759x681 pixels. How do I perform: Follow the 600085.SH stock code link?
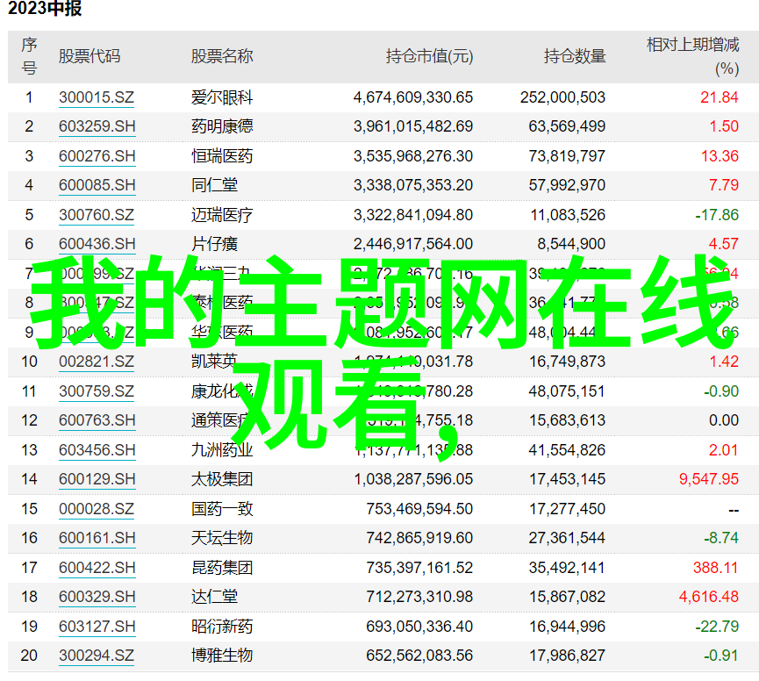tap(97, 185)
